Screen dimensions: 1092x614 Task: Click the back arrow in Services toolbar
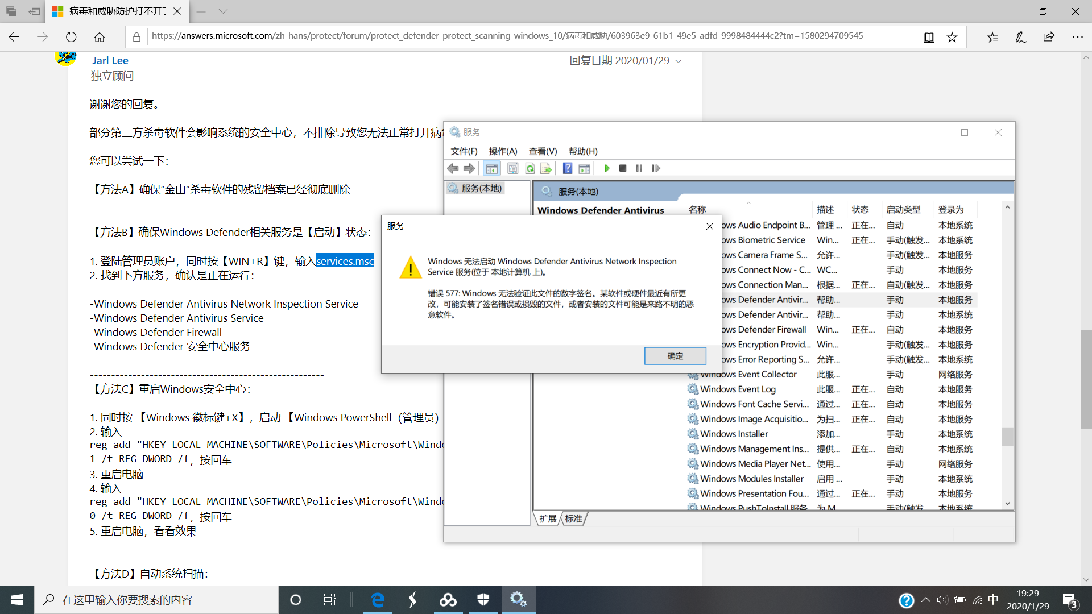[x=453, y=168]
